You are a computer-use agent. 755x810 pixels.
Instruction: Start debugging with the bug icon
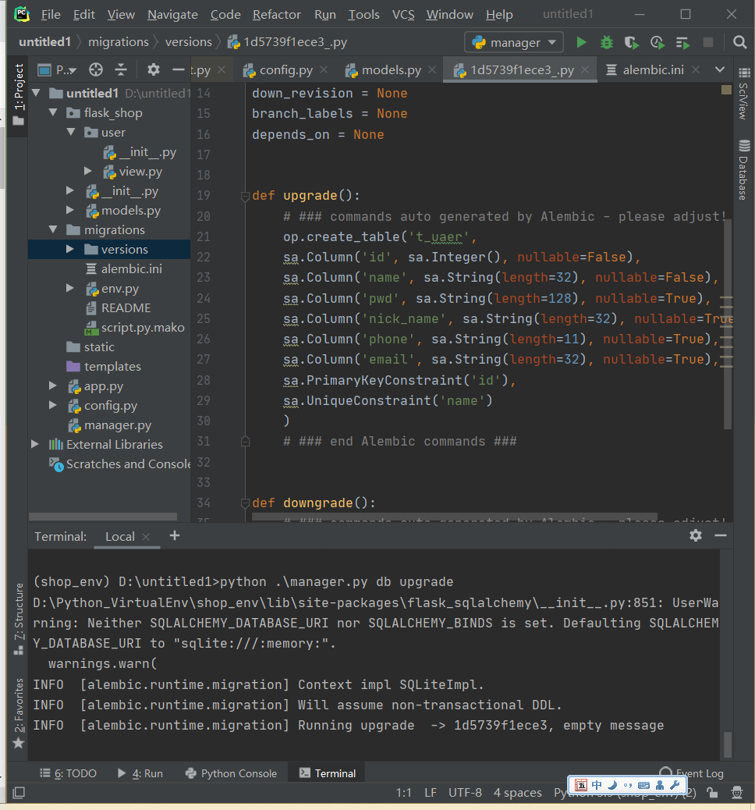pos(607,42)
